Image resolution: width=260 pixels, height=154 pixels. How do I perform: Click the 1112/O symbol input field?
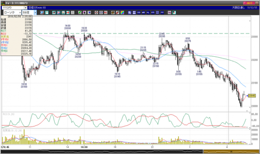[x=13, y=8]
